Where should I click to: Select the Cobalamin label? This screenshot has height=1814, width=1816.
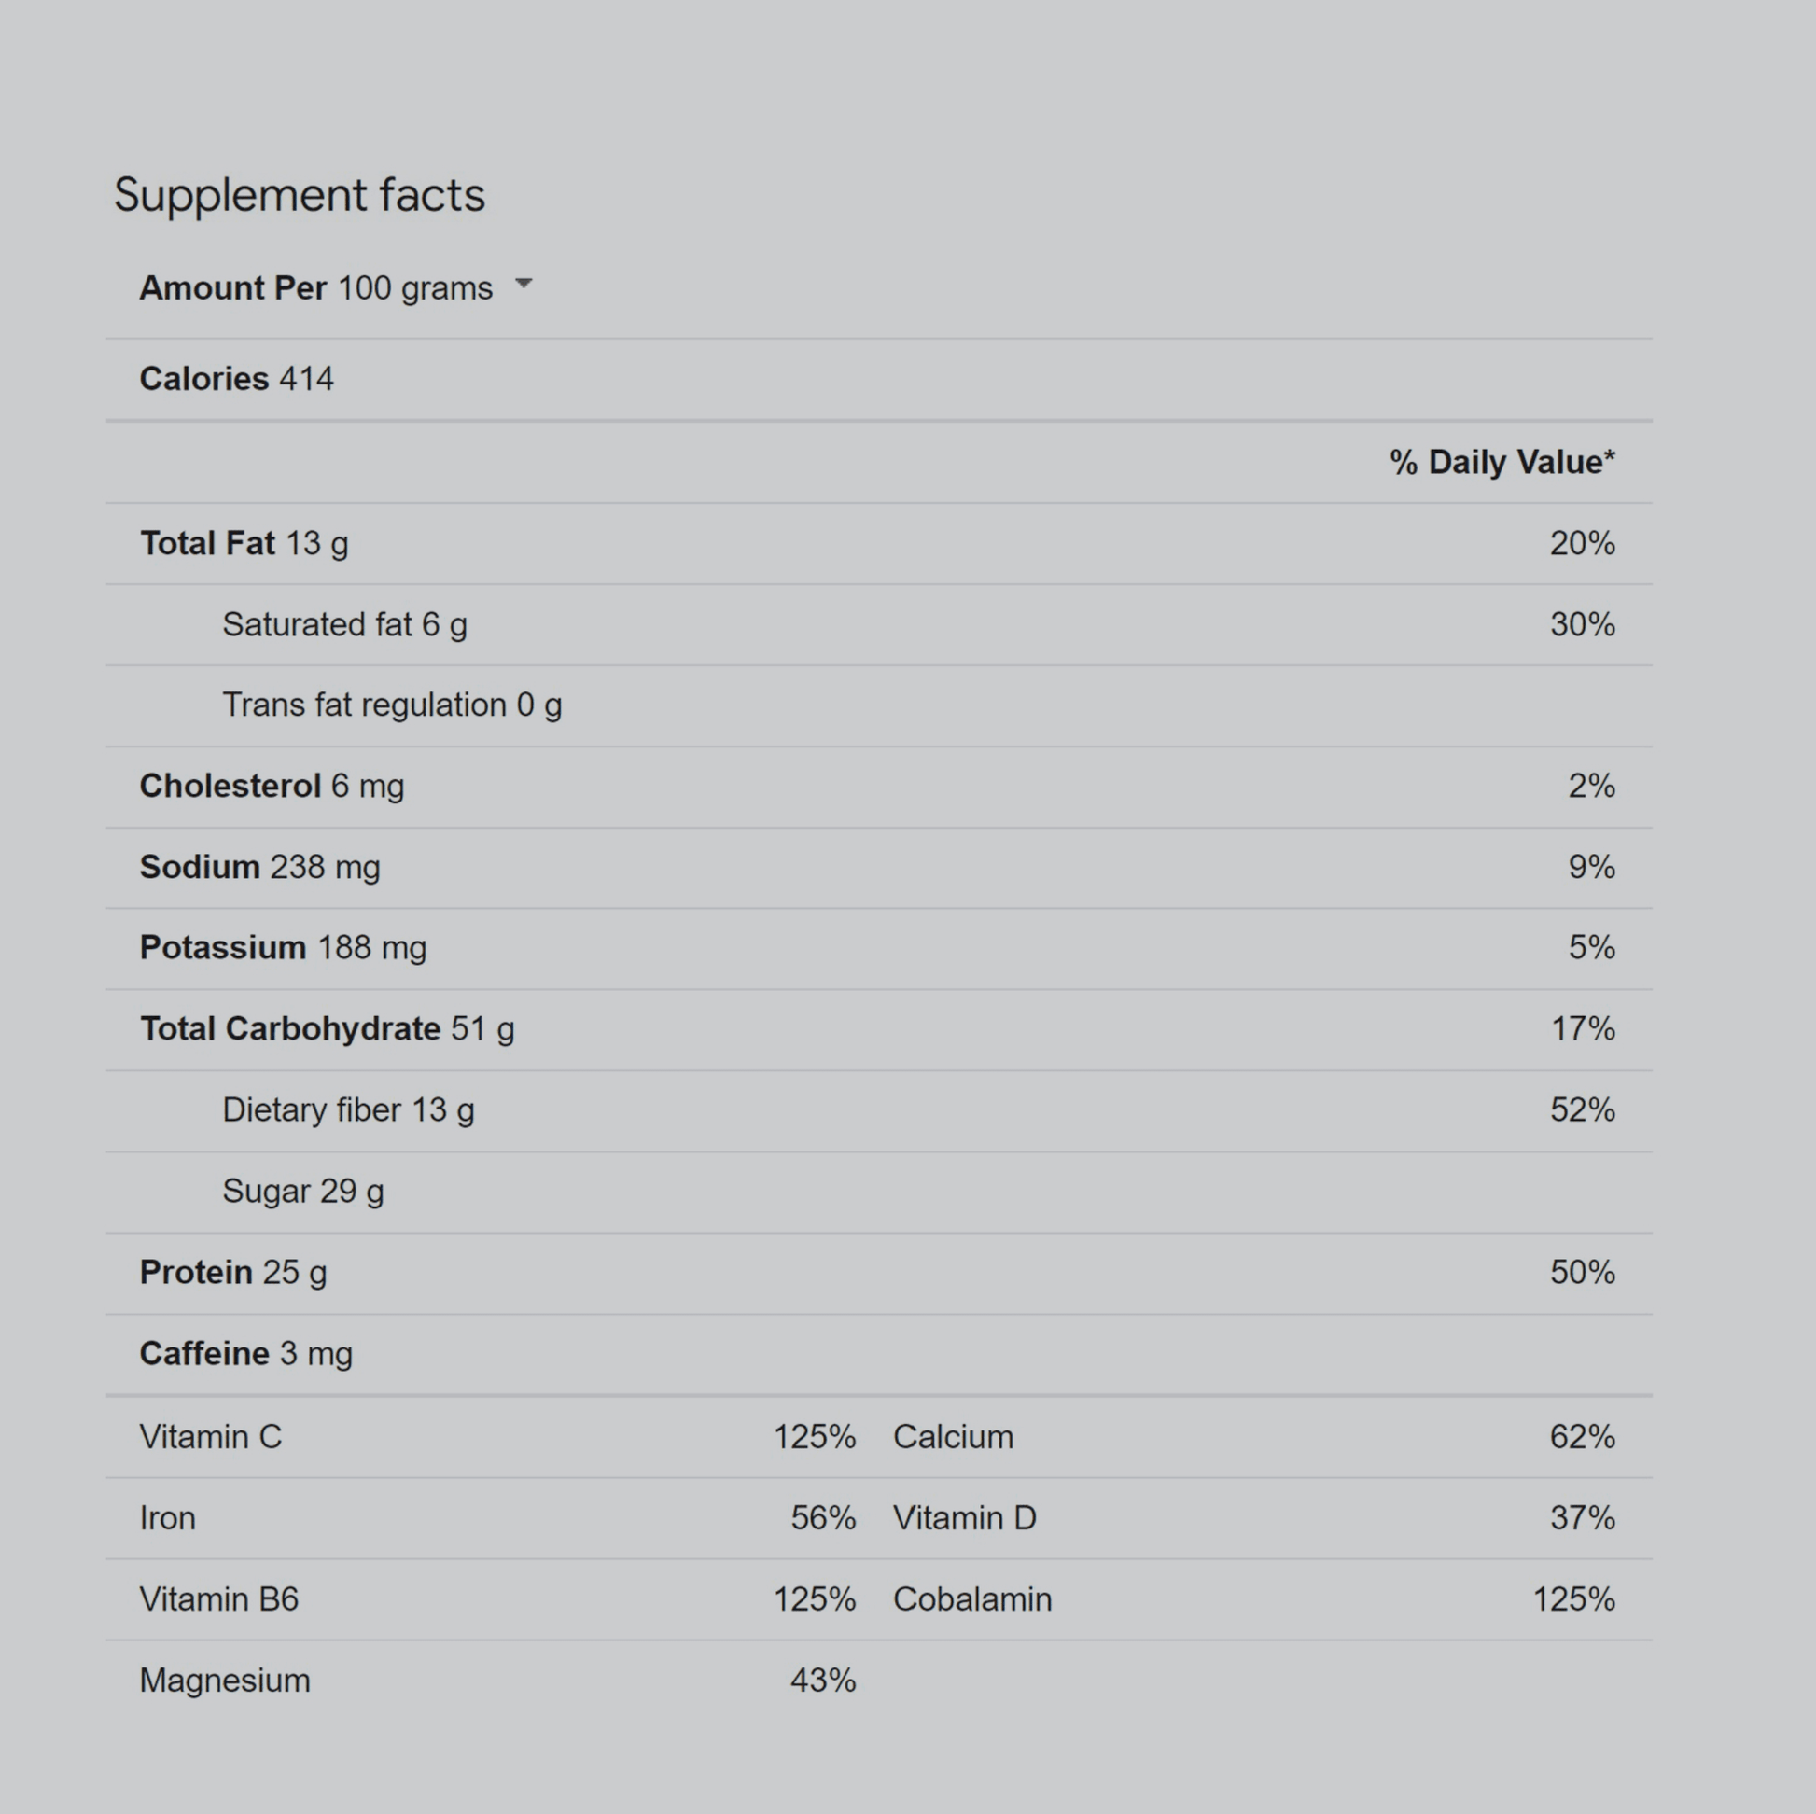(x=971, y=1599)
